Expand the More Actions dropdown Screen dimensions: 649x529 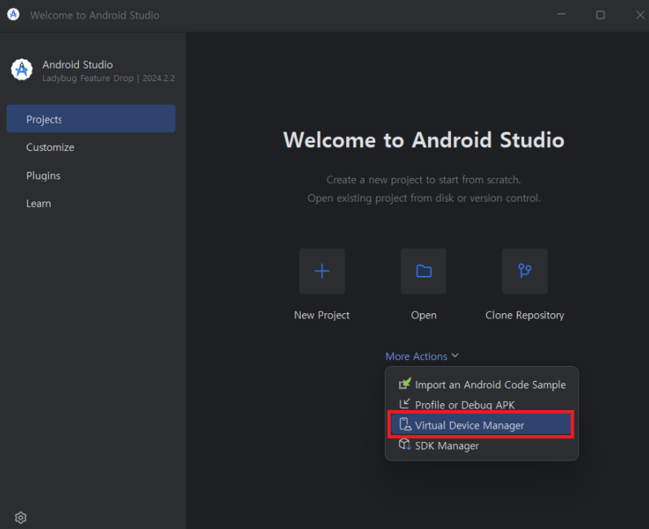[422, 356]
